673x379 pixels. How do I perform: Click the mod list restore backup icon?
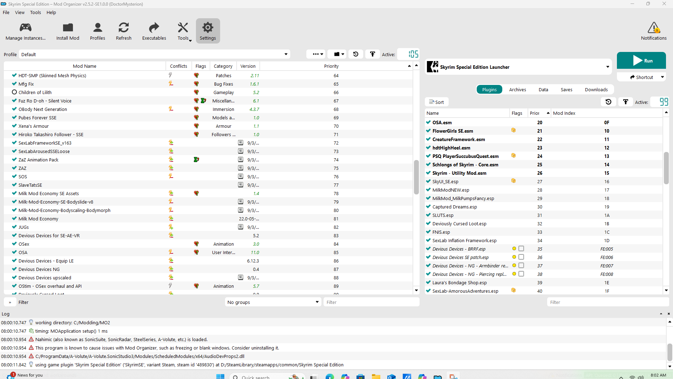[356, 54]
